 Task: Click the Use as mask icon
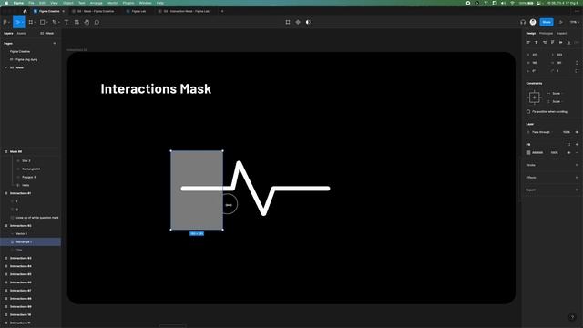coord(308,22)
